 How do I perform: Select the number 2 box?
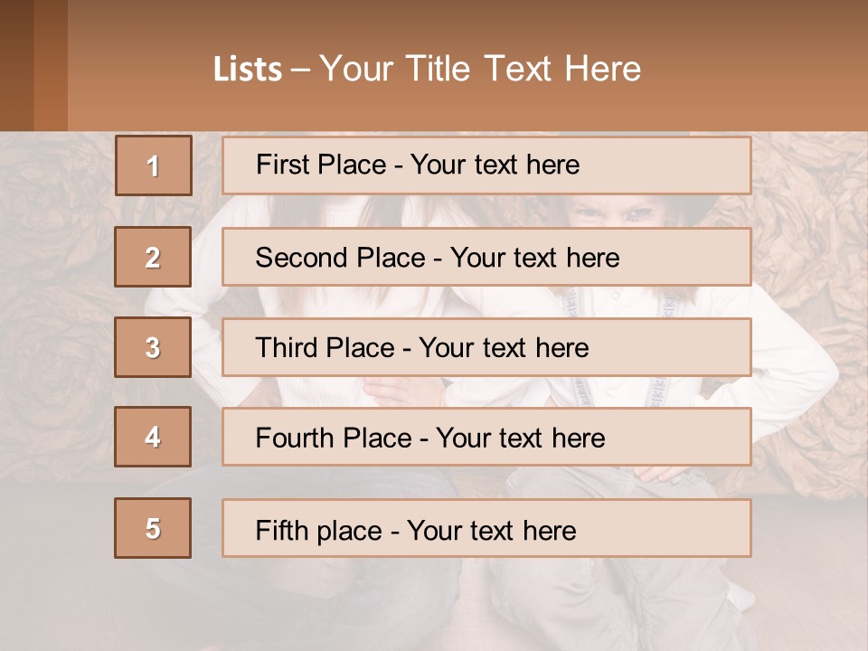[153, 257]
